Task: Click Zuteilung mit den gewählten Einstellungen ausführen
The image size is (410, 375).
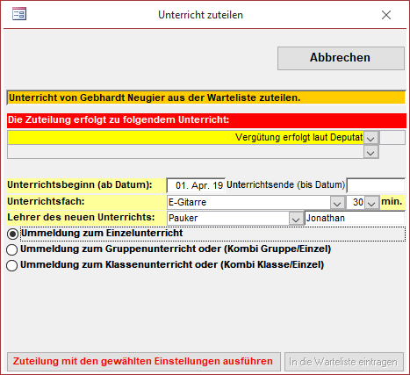Action: coord(144,362)
